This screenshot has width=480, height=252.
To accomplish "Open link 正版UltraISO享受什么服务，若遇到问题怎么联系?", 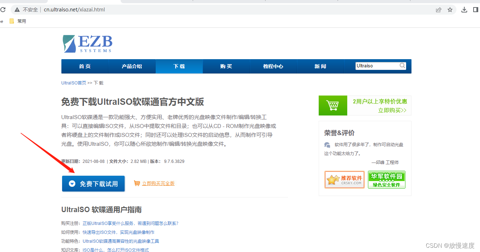I will [x=130, y=223].
